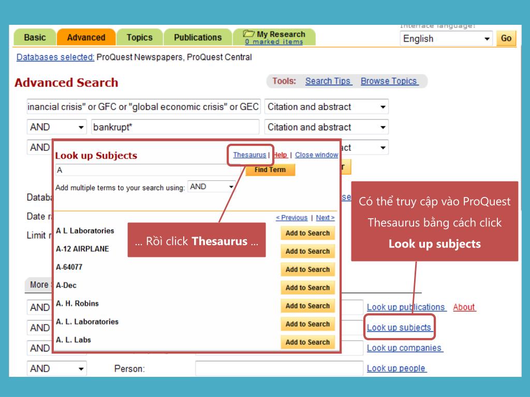Close the Look up Subjects window
The height and width of the screenshot is (397, 530).
point(316,155)
